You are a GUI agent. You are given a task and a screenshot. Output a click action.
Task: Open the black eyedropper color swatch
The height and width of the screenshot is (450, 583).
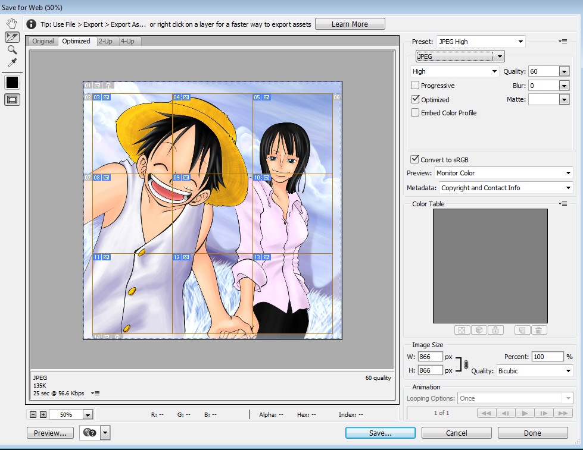coord(12,83)
